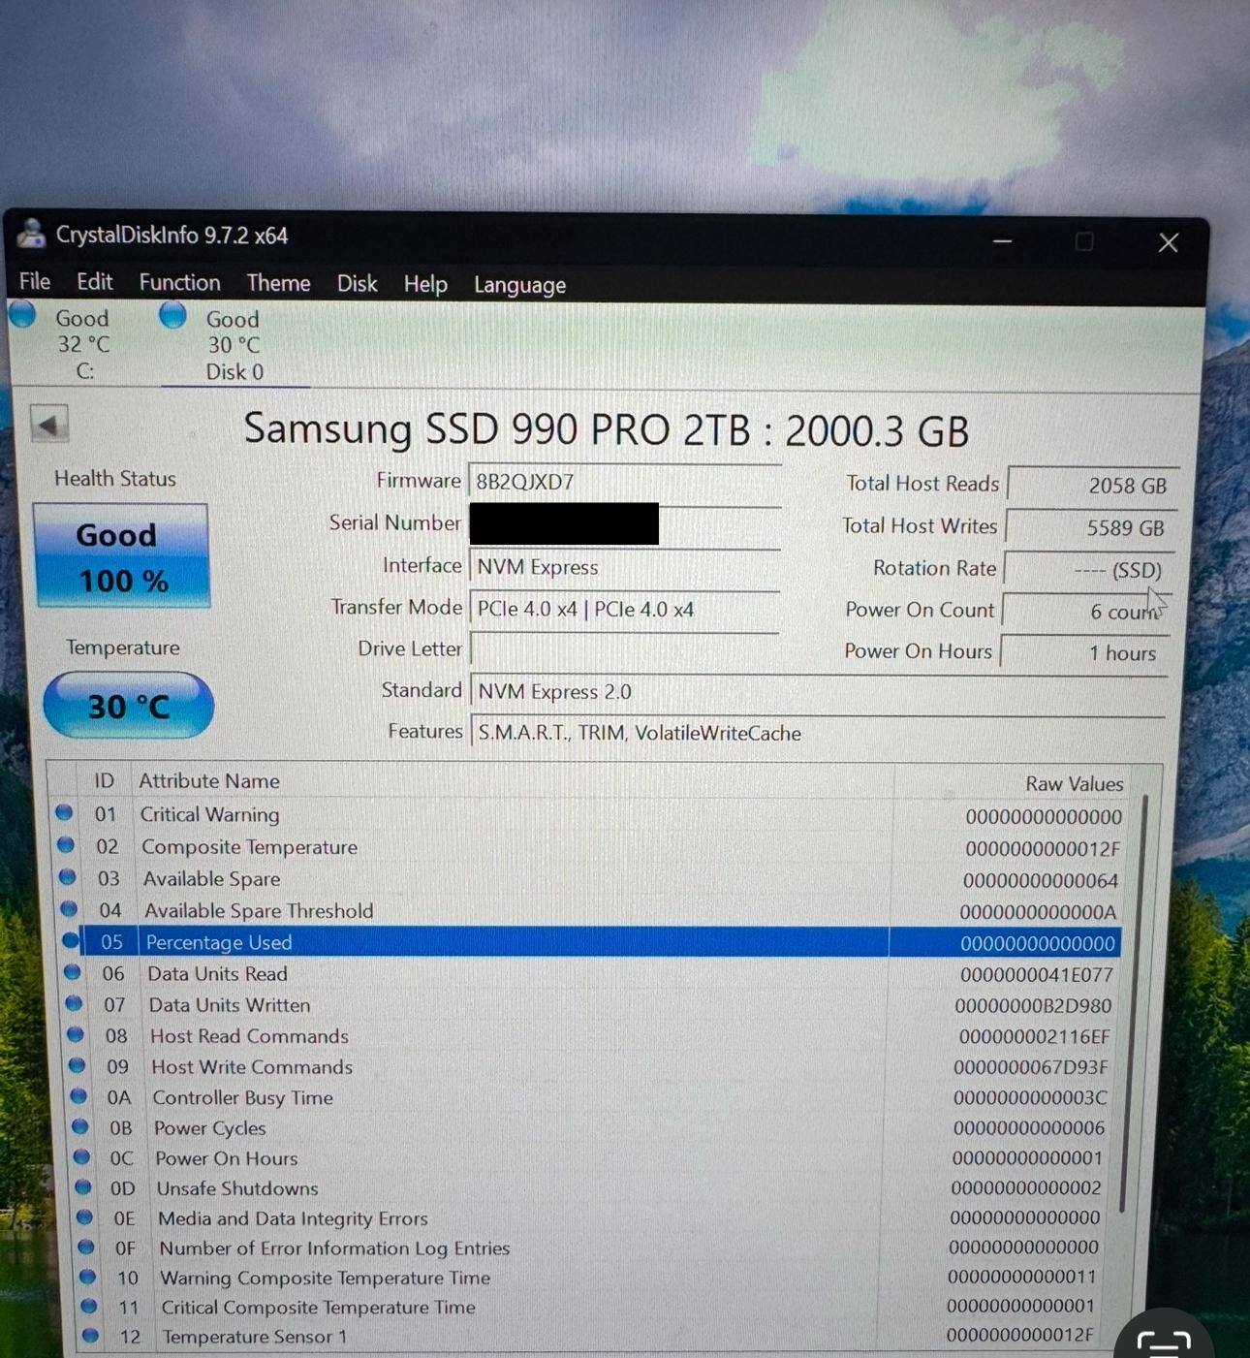Open the File menu
The image size is (1250, 1358).
coord(35,281)
